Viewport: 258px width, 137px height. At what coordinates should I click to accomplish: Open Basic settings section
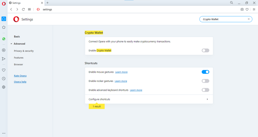point(17,36)
